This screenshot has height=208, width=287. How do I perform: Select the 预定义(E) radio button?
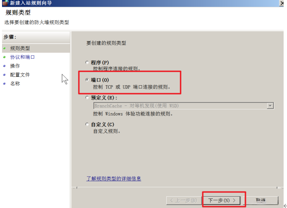click(x=87, y=97)
